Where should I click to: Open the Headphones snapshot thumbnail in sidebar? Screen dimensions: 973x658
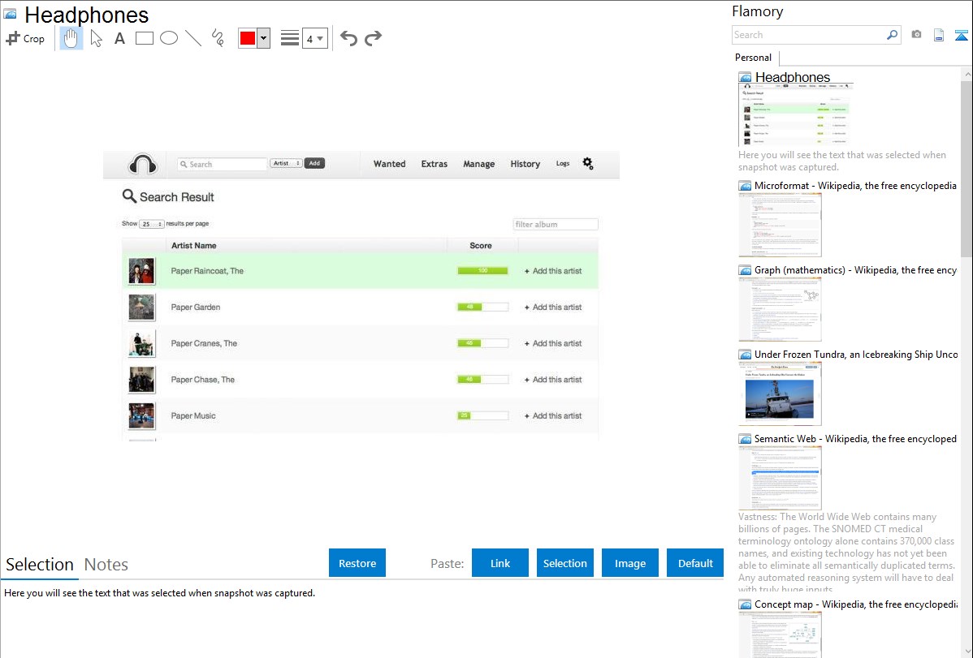pyautogui.click(x=795, y=114)
